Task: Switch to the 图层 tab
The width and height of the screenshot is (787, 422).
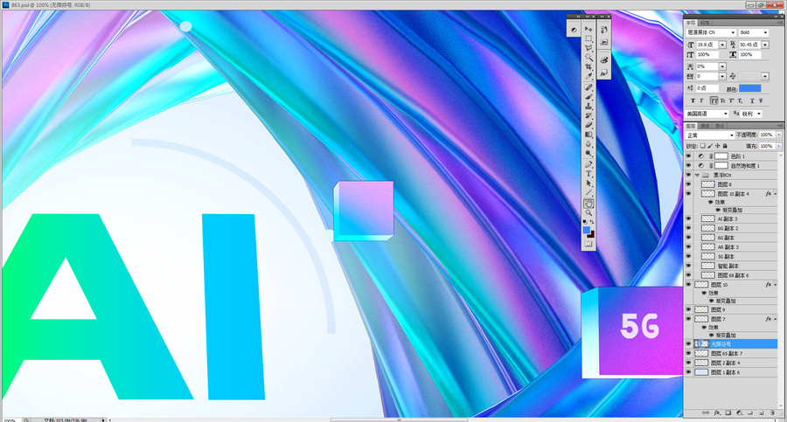Action: 691,126
